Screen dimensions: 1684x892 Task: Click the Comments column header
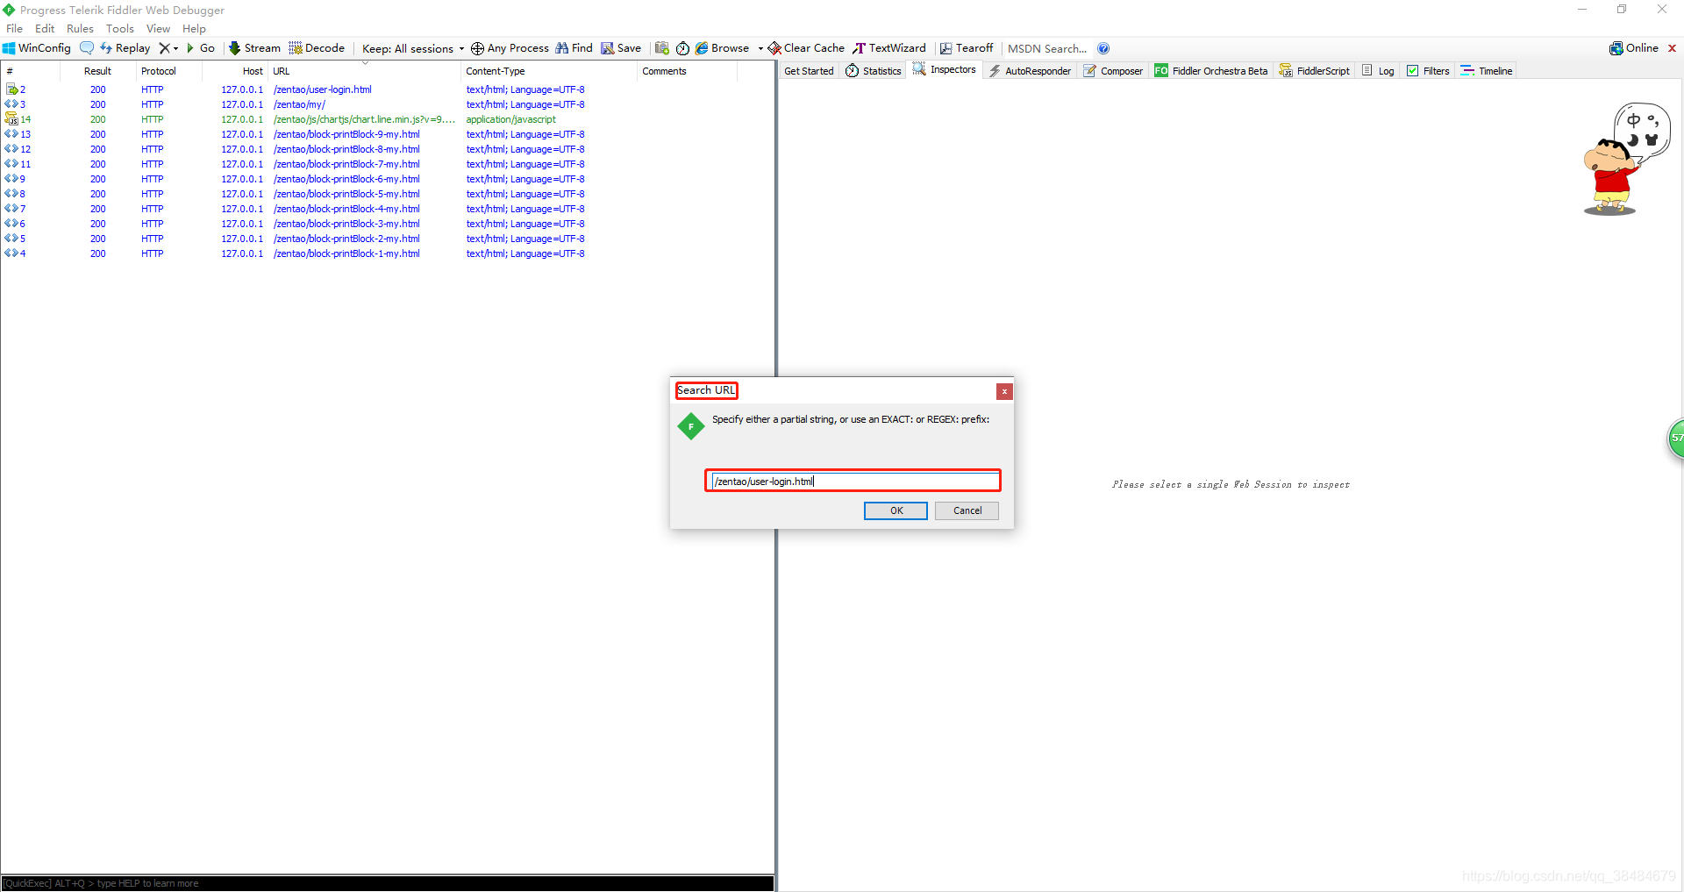687,71
